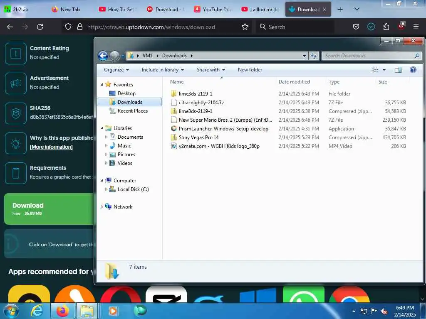Open the Firefox hamburger application menu
Image resolution: width=426 pixels, height=319 pixels.
click(416, 27)
